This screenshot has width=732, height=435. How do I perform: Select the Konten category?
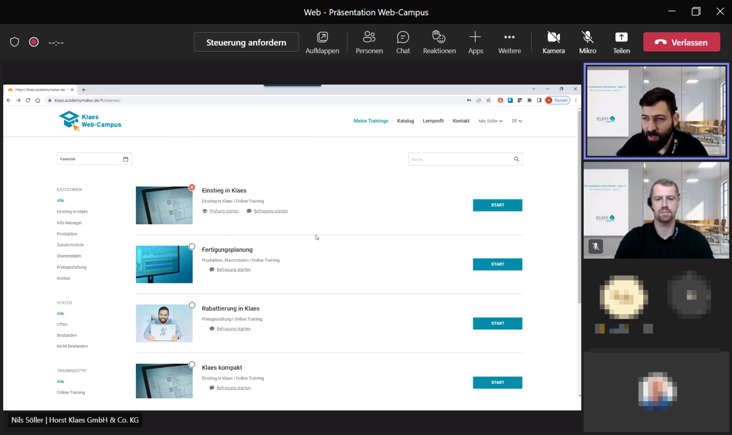coord(64,278)
